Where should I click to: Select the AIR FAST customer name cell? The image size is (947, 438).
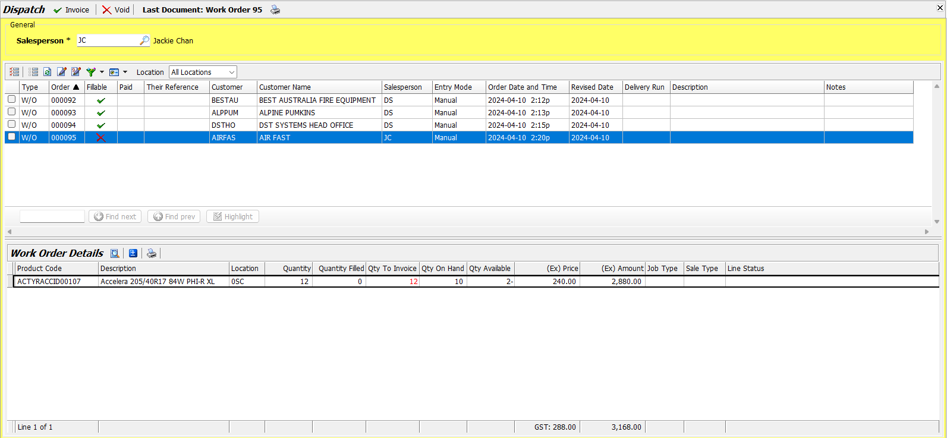coord(319,138)
